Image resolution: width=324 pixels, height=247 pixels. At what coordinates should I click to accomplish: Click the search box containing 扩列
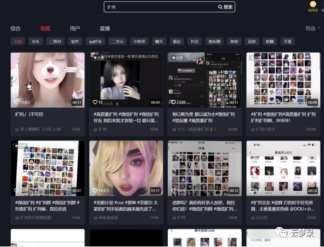[x=169, y=7]
